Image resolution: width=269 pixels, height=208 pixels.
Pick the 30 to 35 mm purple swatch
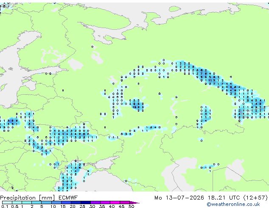[x=95, y=202]
